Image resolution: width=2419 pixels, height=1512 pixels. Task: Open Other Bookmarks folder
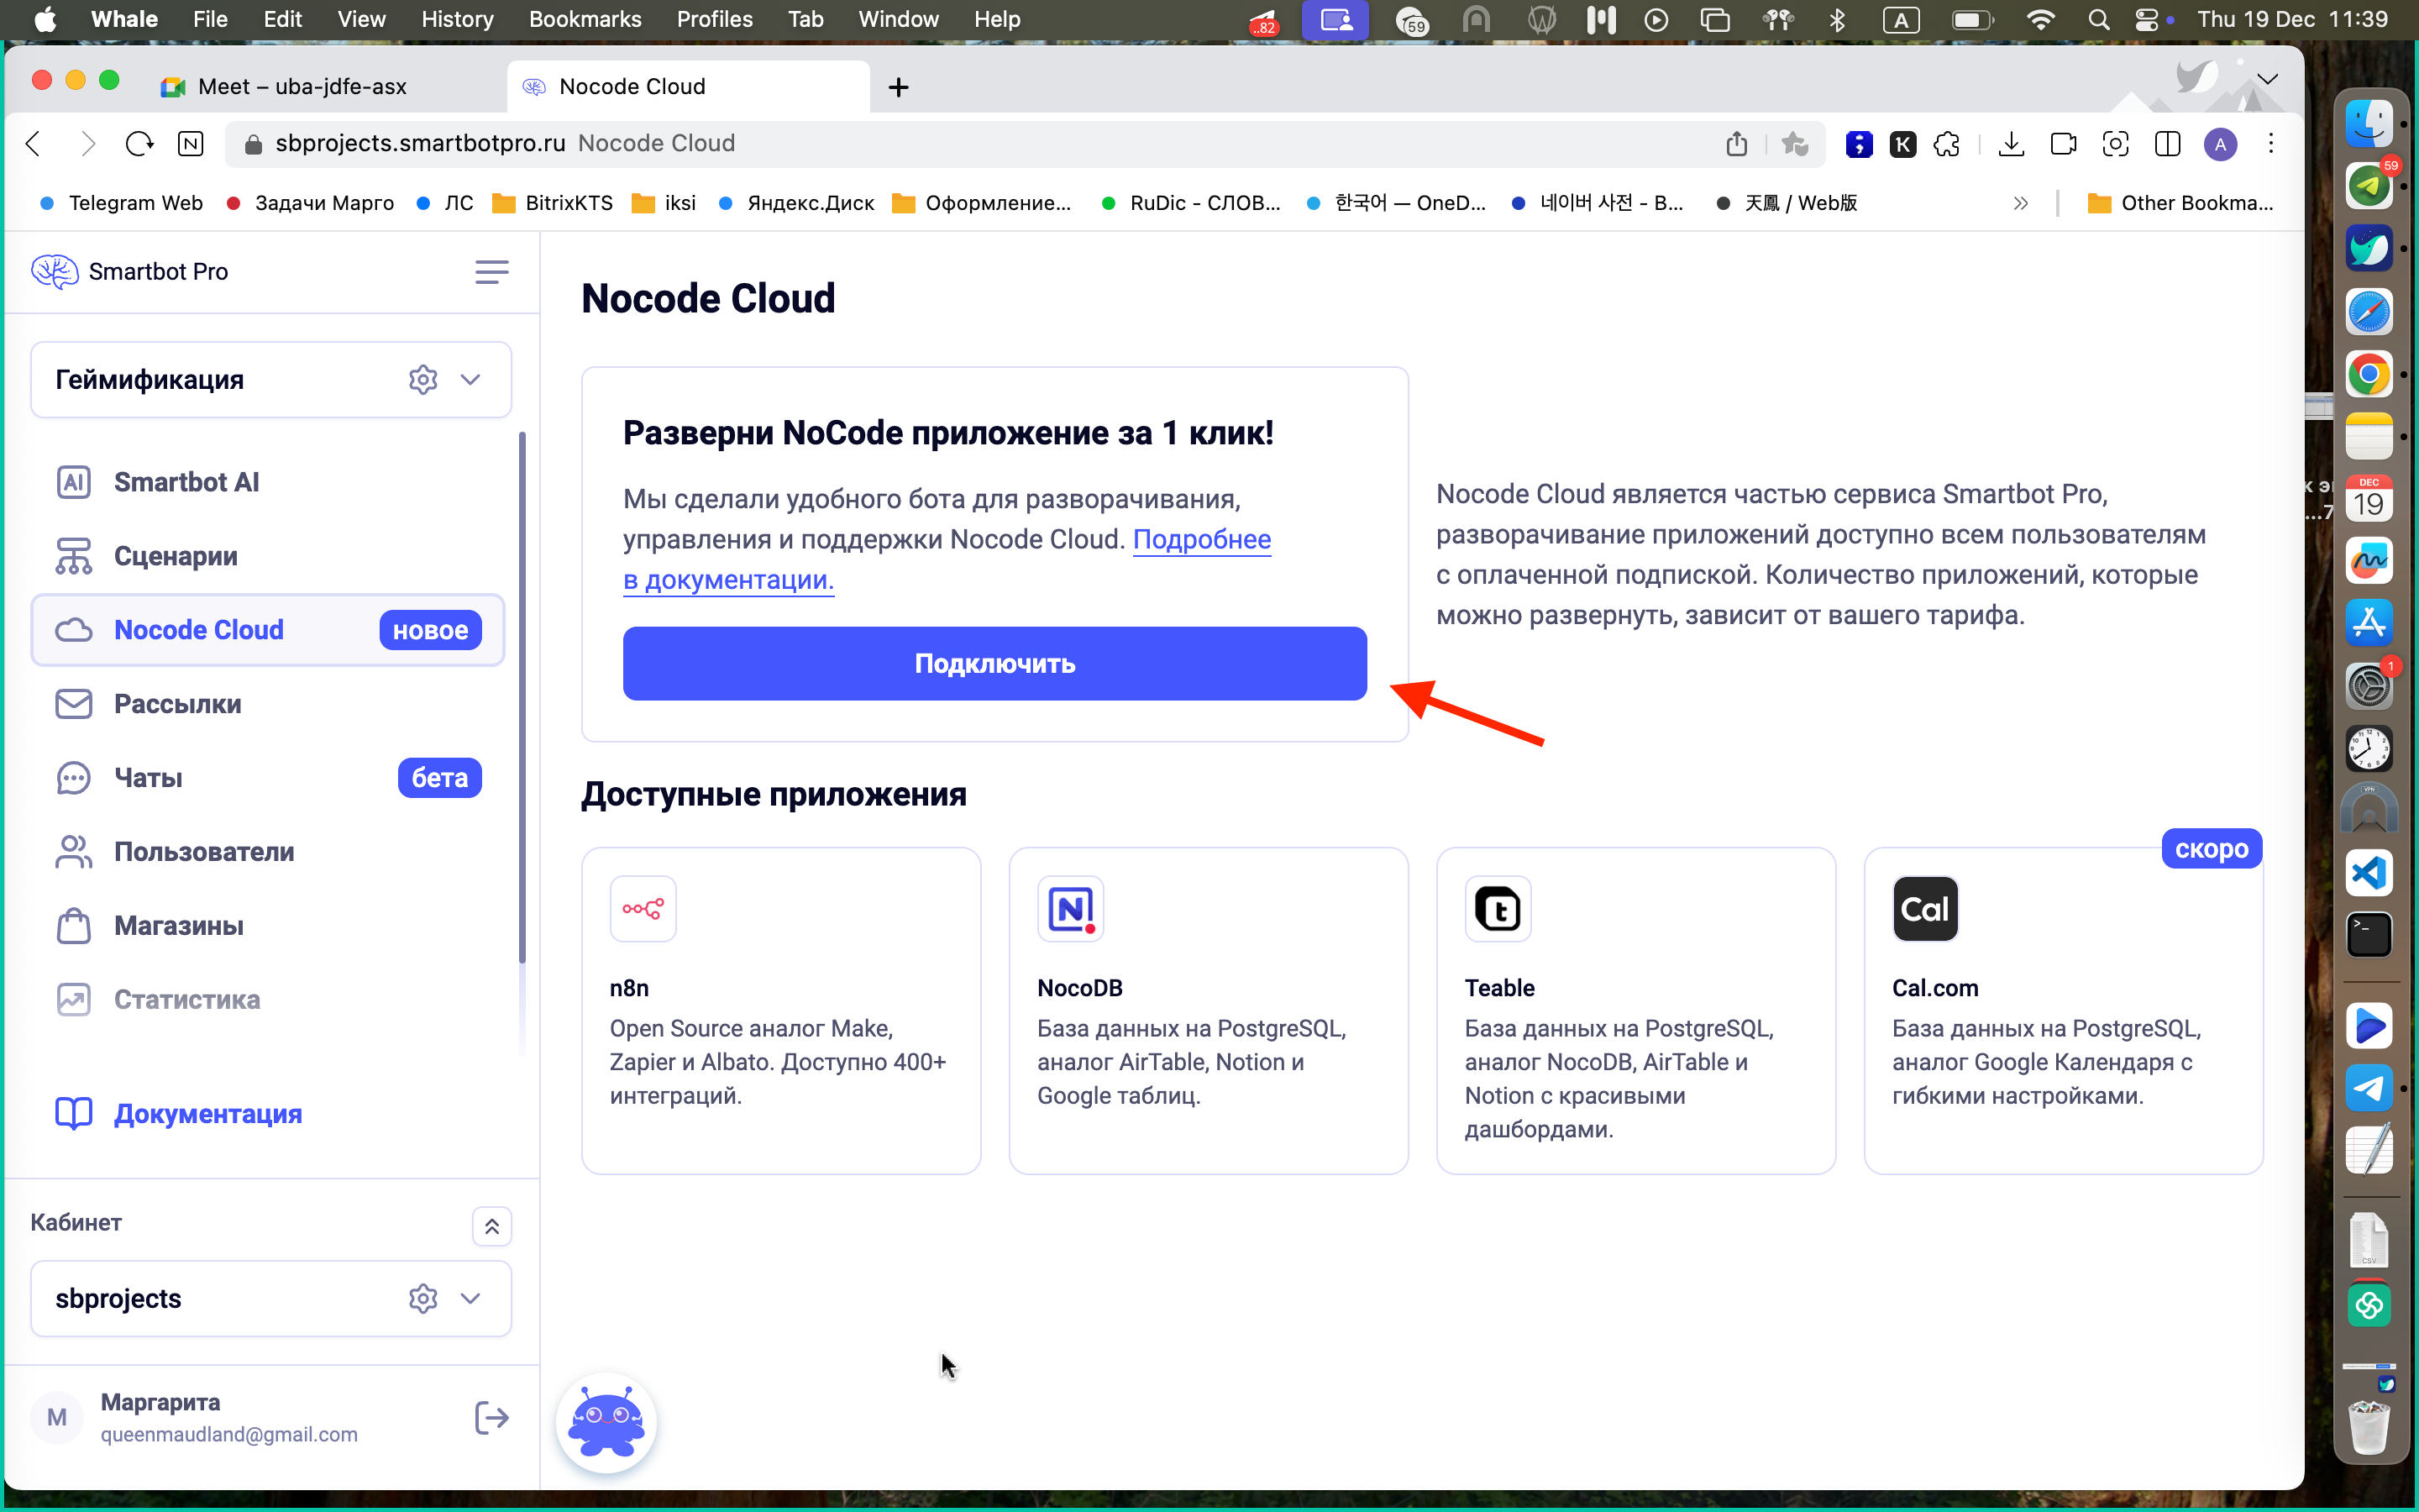2181,203
